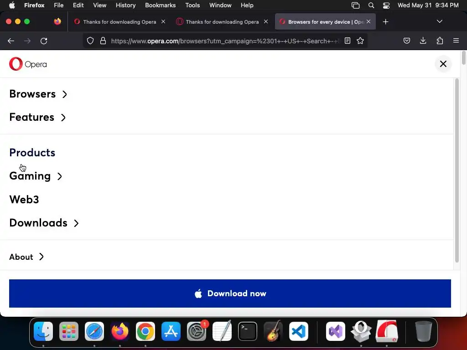Screen dimensions: 467x350
Task: Open System Settings from the Dock
Action: pyautogui.click(x=197, y=331)
